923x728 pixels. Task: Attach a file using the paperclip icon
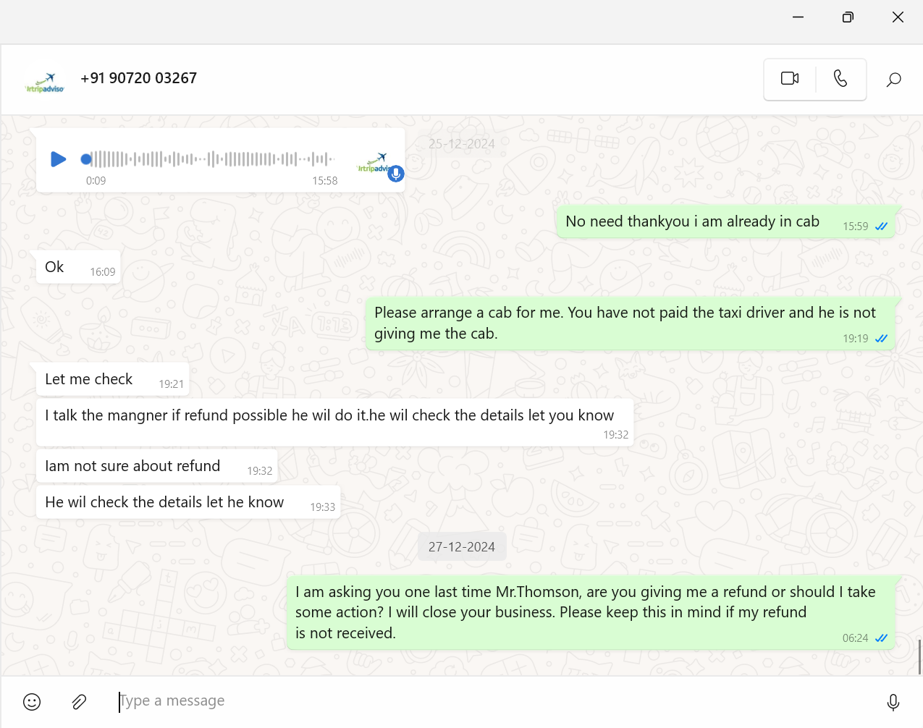pos(79,701)
